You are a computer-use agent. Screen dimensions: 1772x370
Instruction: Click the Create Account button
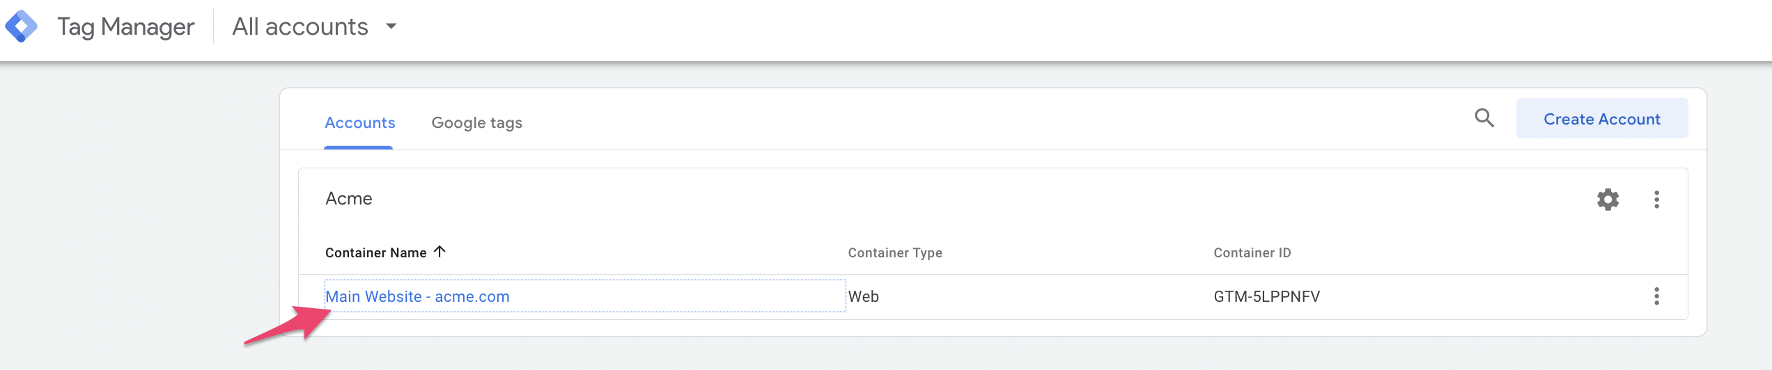[1602, 119]
